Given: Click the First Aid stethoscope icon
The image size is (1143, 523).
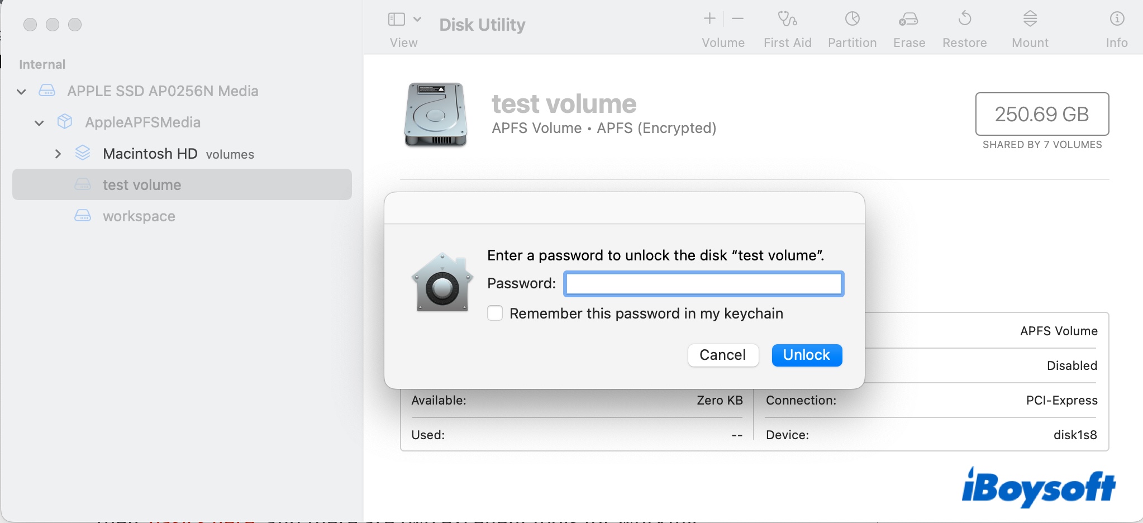Looking at the screenshot, I should point(787,20).
